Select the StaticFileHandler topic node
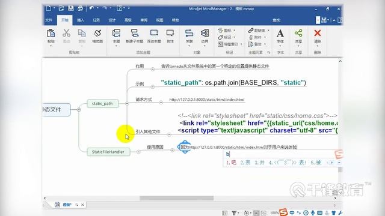The image size is (385, 216). point(108,152)
